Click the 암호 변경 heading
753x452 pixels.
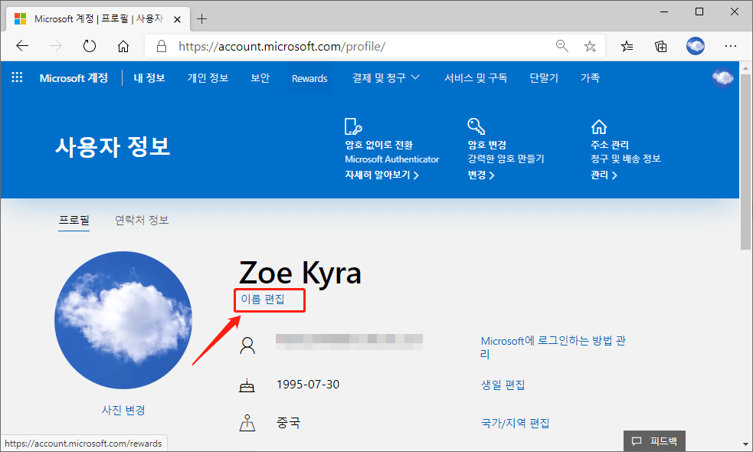pyautogui.click(x=487, y=145)
